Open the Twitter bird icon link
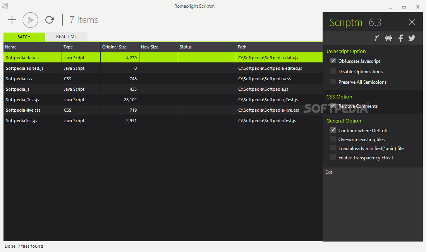 [412, 38]
